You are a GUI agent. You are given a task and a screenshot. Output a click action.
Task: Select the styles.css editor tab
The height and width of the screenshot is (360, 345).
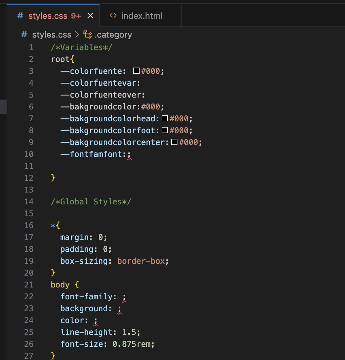(53, 15)
